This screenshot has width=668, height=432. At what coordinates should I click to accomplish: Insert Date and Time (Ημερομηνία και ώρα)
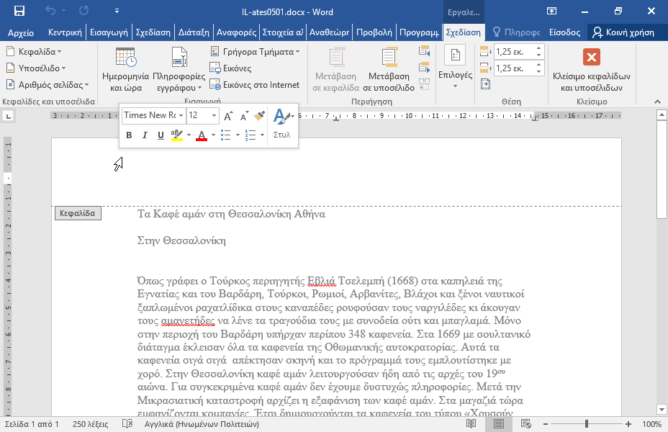125,69
